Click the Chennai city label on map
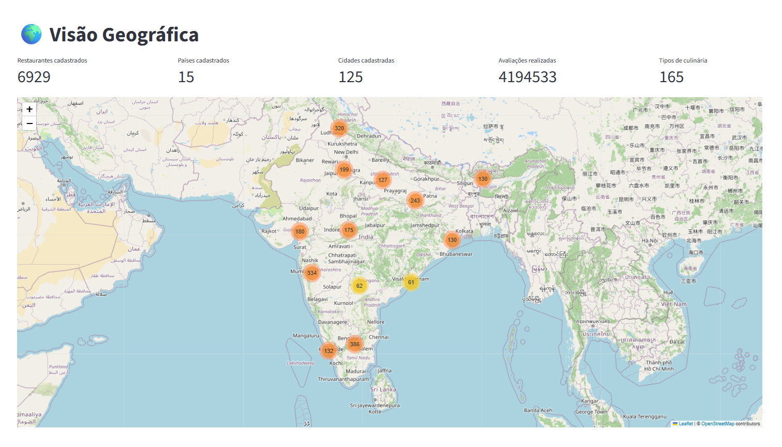 pos(379,337)
